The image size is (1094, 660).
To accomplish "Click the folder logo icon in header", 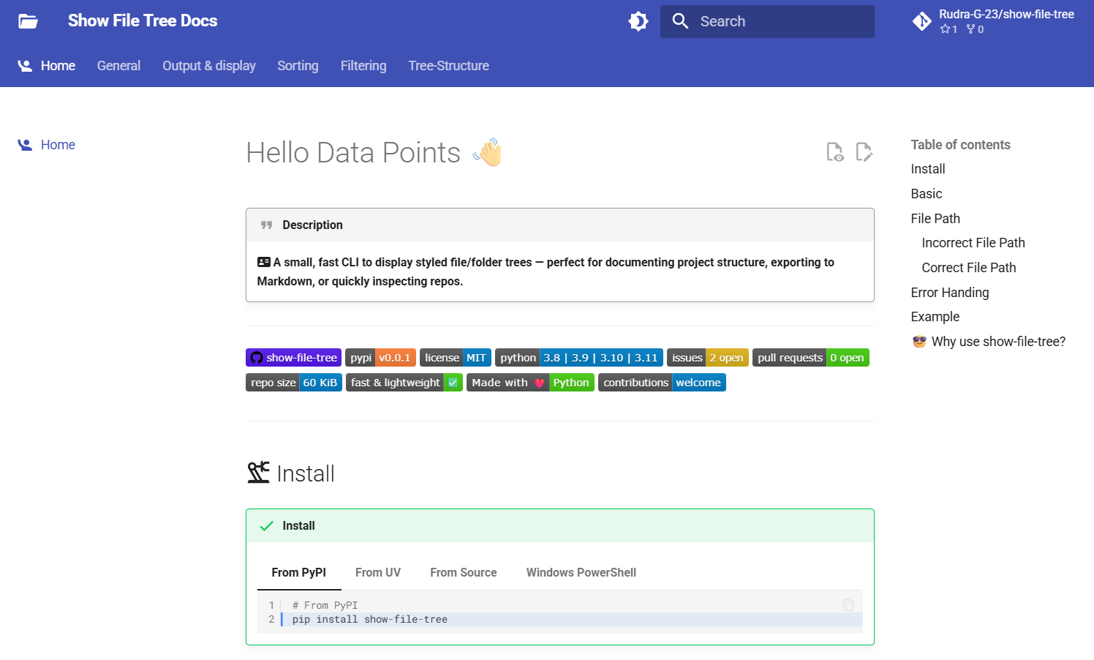I will tap(28, 21).
